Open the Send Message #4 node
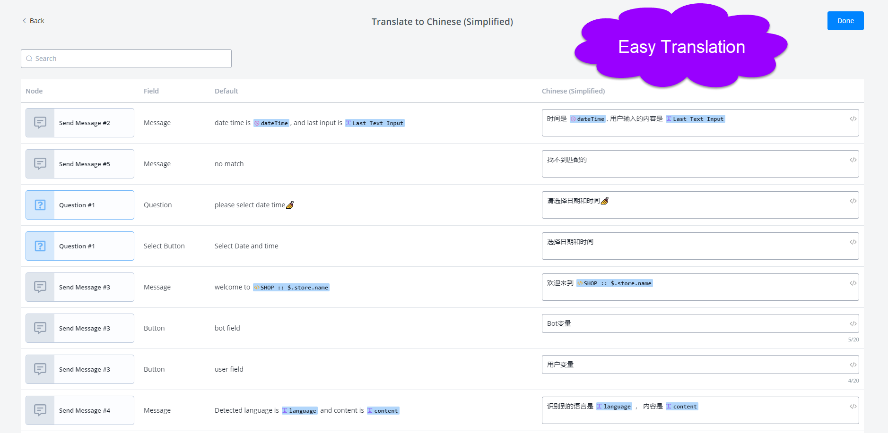Image resolution: width=888 pixels, height=433 pixels. coord(80,410)
